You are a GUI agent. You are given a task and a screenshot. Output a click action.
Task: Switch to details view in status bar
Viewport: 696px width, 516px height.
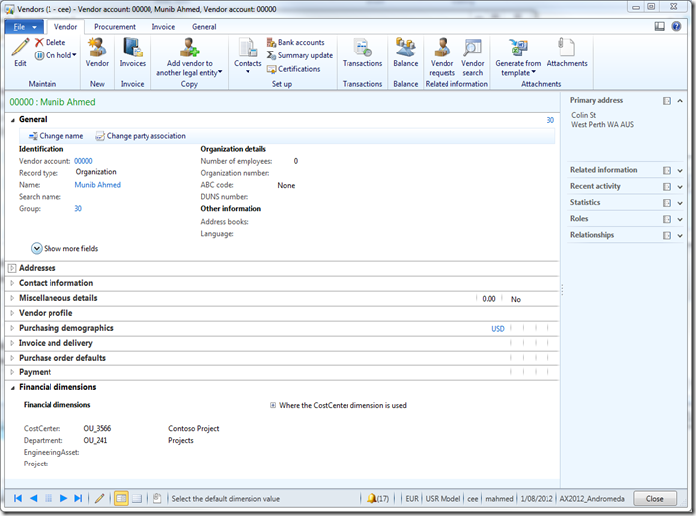[121, 499]
